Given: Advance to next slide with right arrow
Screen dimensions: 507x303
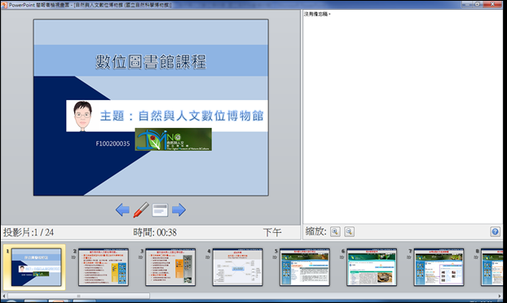Looking at the screenshot, I should coord(179,210).
